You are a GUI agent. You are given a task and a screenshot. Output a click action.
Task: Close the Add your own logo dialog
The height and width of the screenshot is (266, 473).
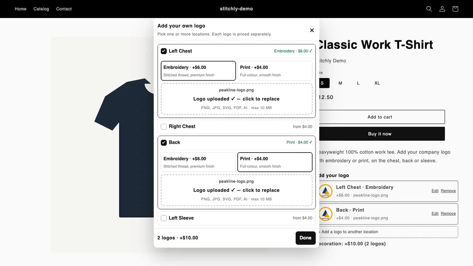click(312, 30)
